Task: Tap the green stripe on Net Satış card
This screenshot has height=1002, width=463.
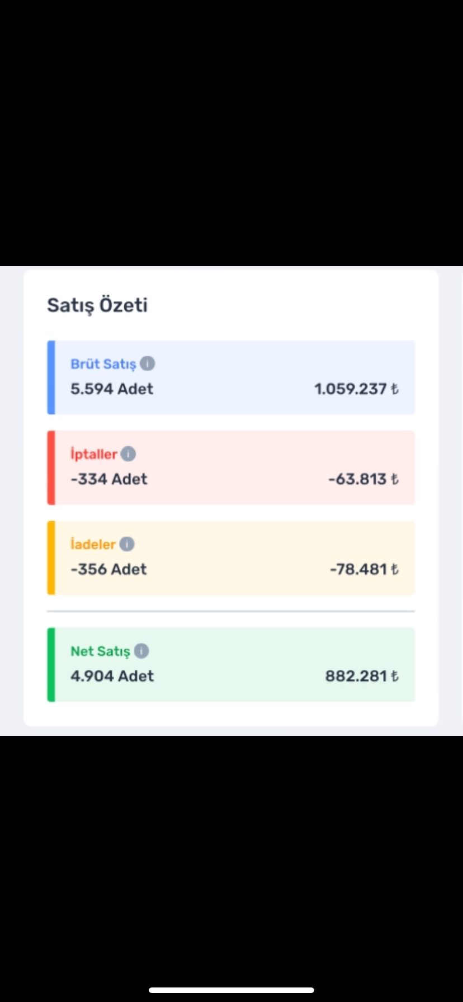Action: point(51,664)
